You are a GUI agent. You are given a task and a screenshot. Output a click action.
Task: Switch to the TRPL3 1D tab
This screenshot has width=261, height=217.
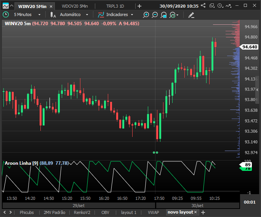click(x=115, y=6)
